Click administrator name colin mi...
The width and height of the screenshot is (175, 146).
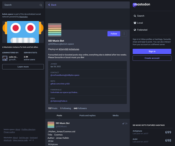pyautogui.click(x=13, y=57)
